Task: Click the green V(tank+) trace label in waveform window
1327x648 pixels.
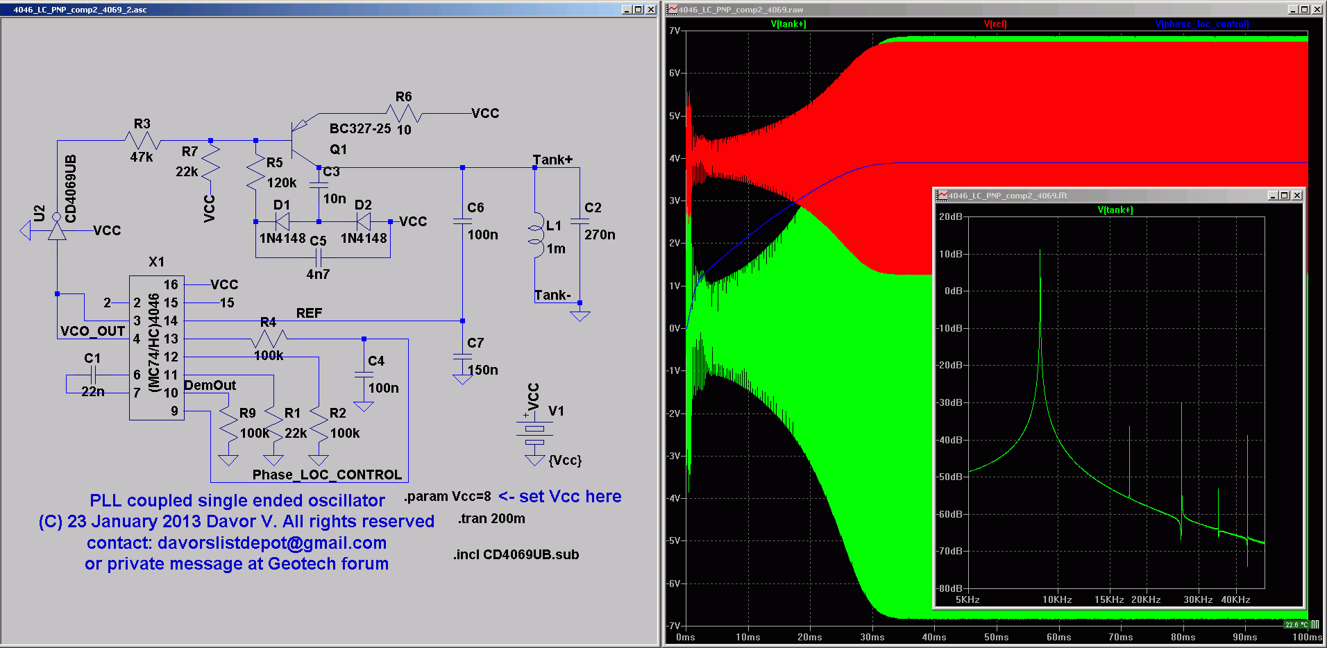Action: (x=788, y=24)
